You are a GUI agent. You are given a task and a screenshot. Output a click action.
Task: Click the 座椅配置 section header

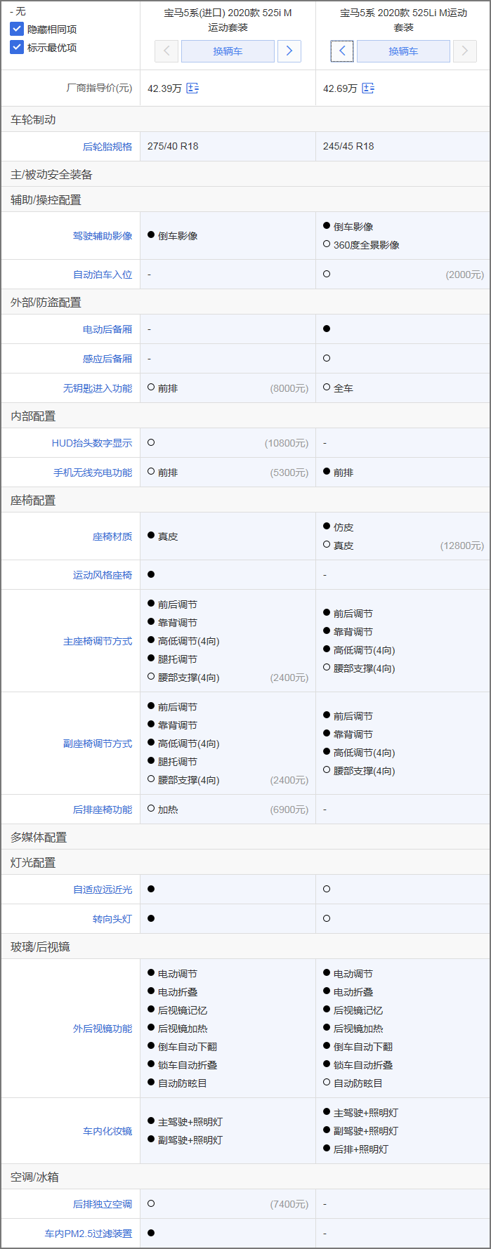tap(33, 500)
